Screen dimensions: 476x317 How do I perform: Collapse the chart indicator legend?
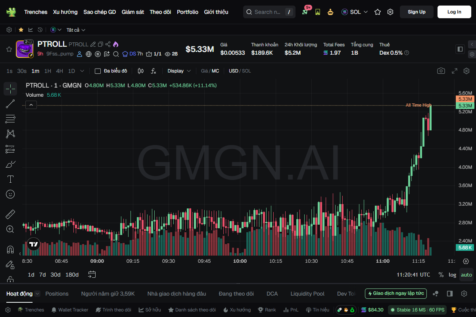click(x=31, y=105)
